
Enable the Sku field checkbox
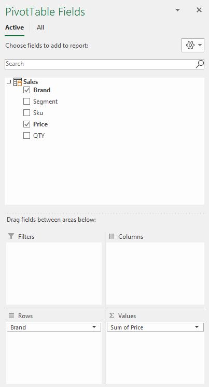coord(26,113)
